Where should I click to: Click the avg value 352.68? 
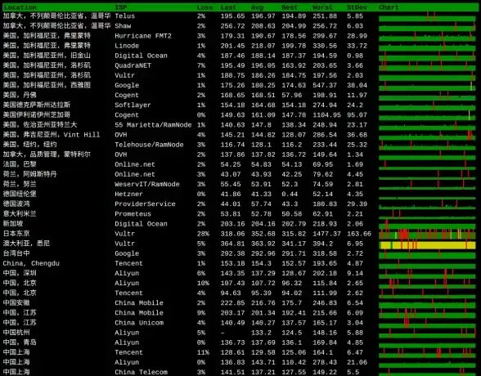(263, 234)
